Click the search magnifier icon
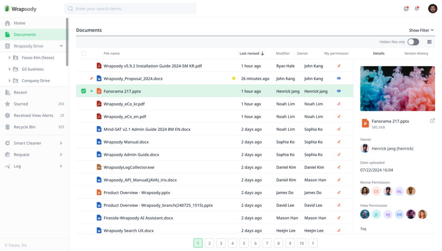The width and height of the screenshot is (442, 251). [70, 9]
